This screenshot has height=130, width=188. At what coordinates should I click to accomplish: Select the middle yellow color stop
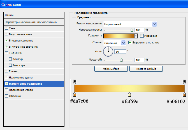point(129,95)
